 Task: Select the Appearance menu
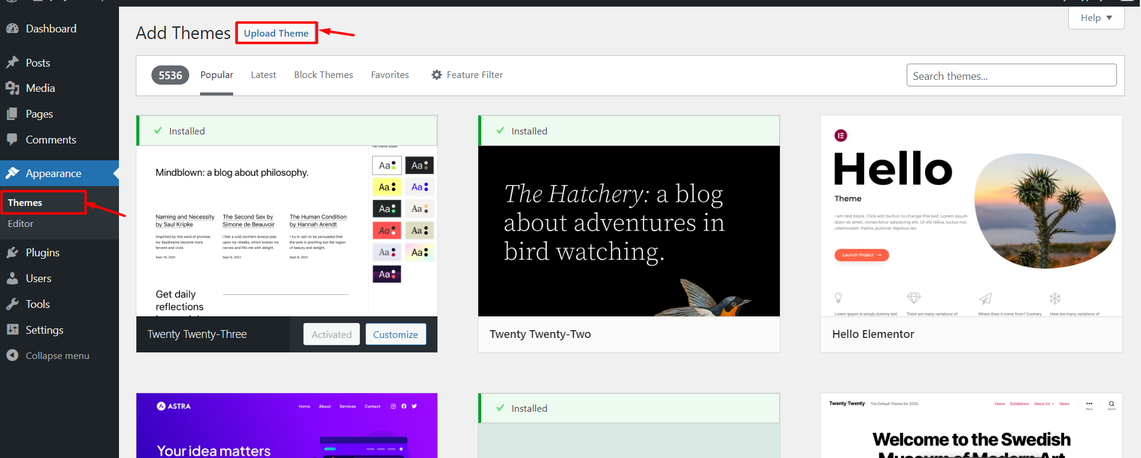click(x=59, y=173)
